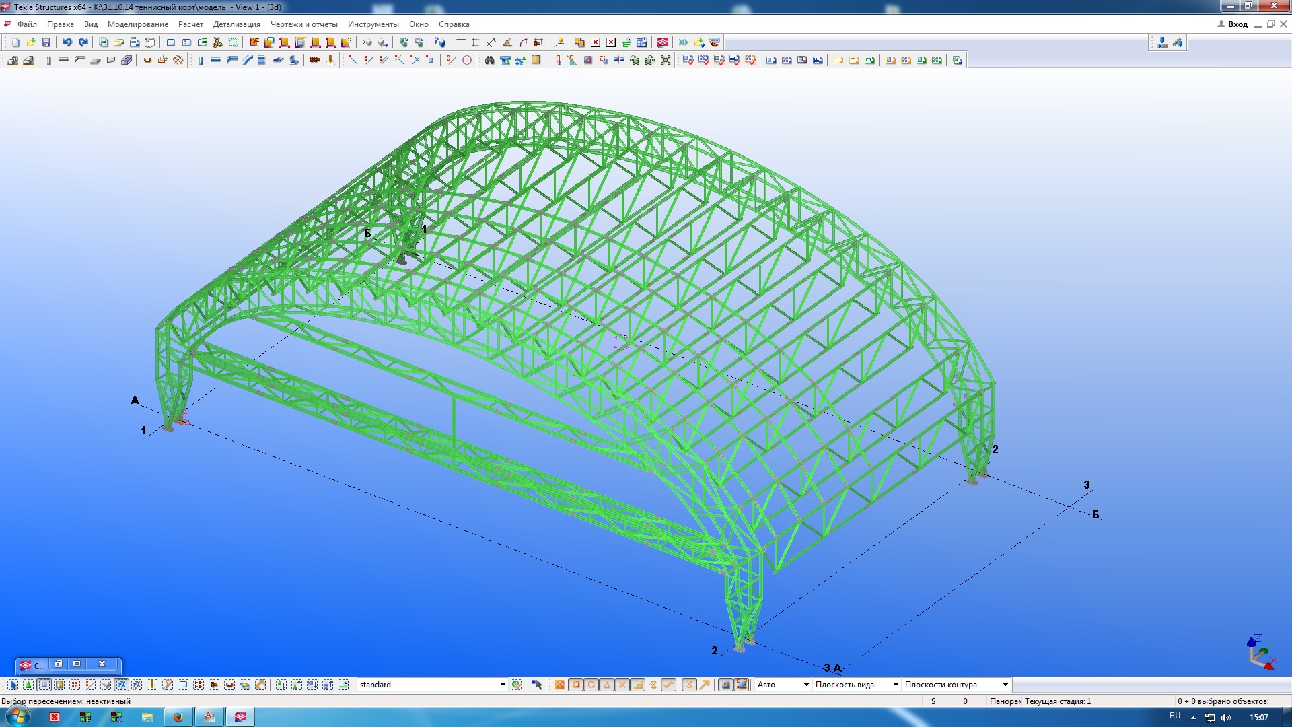1292x727 pixels.
Task: Click the open folder icon
Action: 31,42
